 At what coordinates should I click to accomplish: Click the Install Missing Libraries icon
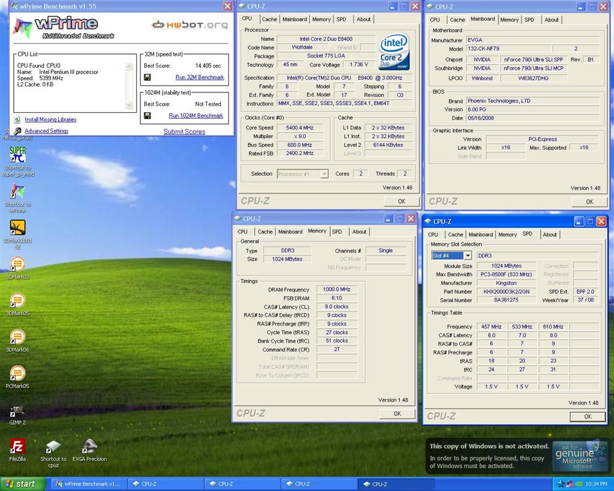[x=17, y=119]
